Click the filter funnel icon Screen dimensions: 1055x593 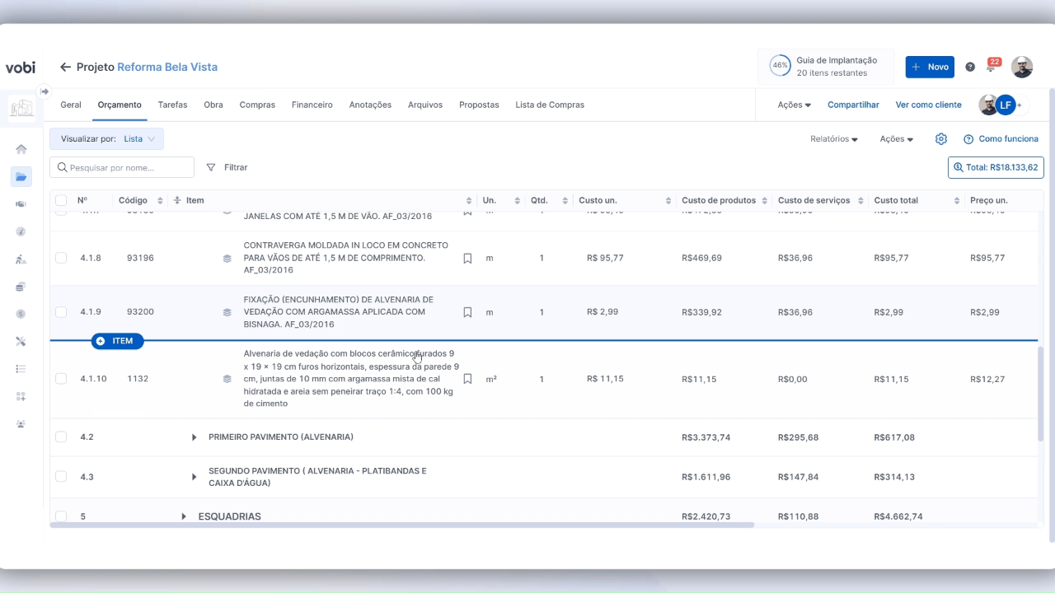tap(211, 167)
